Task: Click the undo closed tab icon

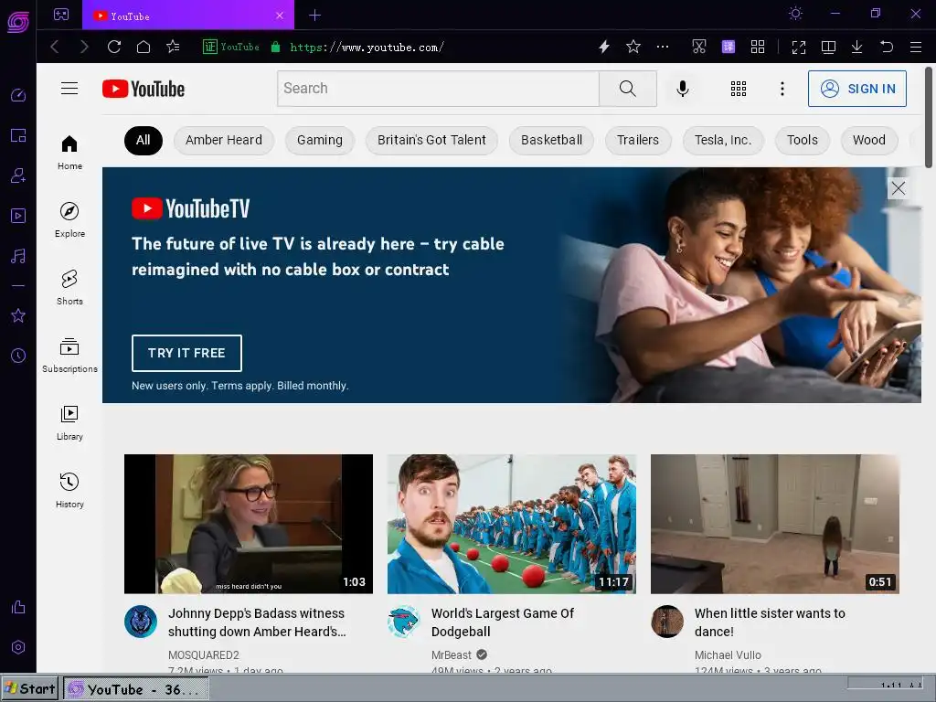Action: point(887,47)
